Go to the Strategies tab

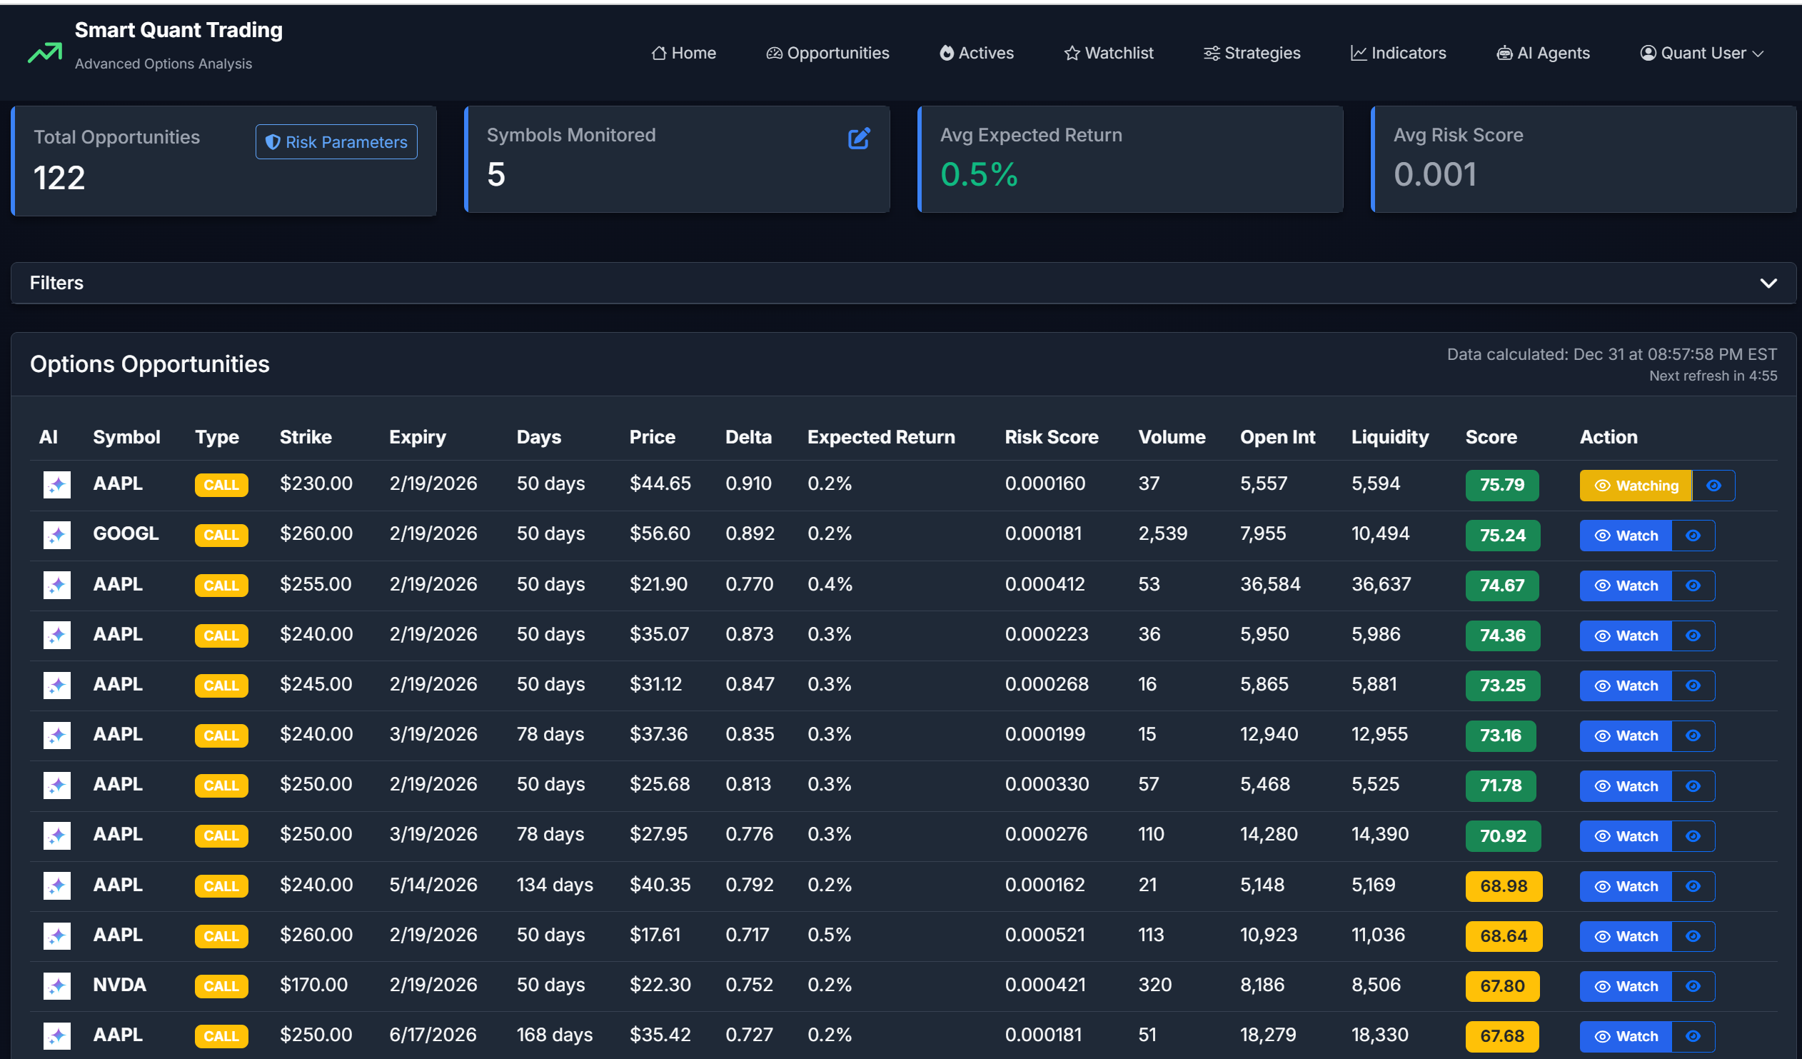[1252, 52]
